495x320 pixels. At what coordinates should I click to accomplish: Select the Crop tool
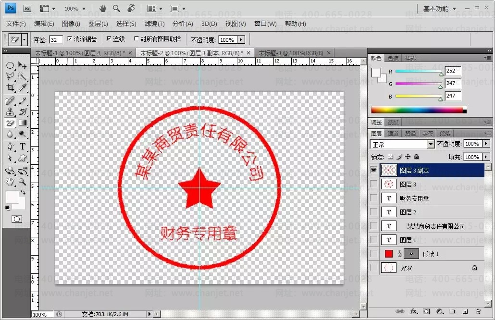10,87
